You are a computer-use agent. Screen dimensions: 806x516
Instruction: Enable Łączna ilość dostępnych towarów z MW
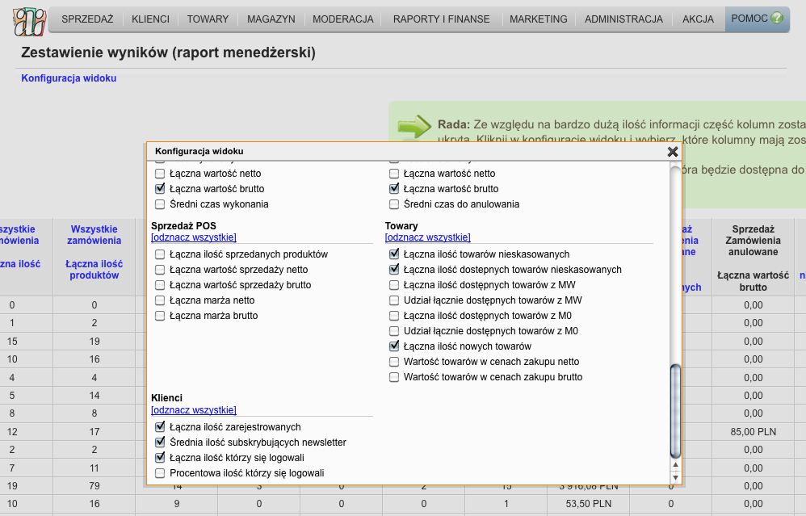pyautogui.click(x=394, y=285)
